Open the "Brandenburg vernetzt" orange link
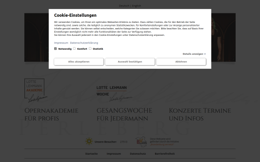 [162, 144]
